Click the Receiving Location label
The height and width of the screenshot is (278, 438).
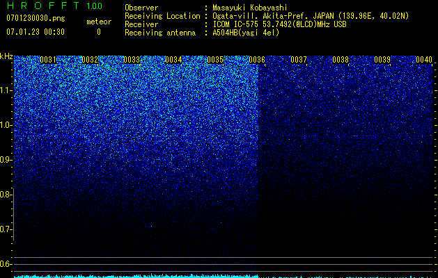(x=162, y=16)
